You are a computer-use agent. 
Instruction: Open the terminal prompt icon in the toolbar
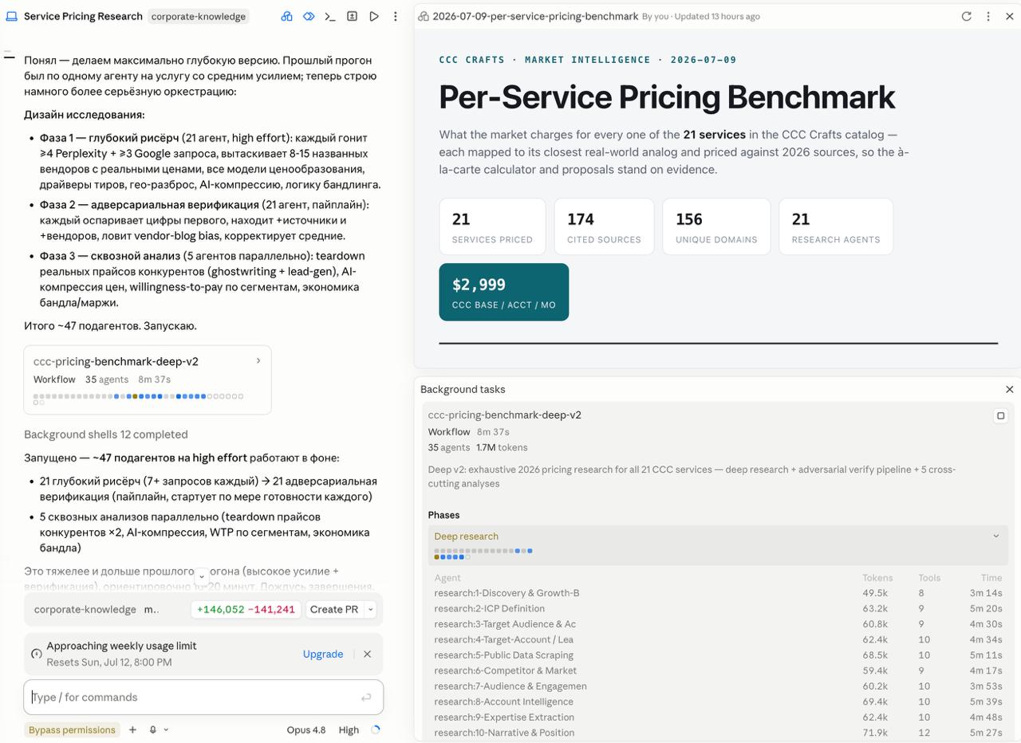330,16
